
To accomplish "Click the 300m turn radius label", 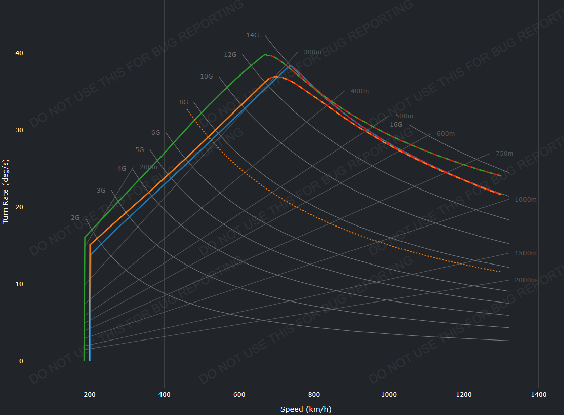I will coord(312,52).
